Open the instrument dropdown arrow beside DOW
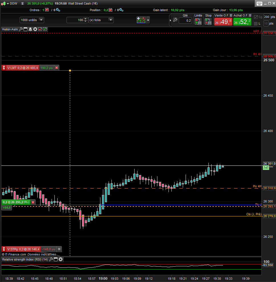Image resolution: width=276 pixels, height=282 pixels. (8, 4)
